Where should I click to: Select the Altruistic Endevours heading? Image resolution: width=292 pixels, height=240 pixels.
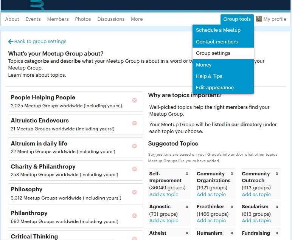tap(40, 121)
